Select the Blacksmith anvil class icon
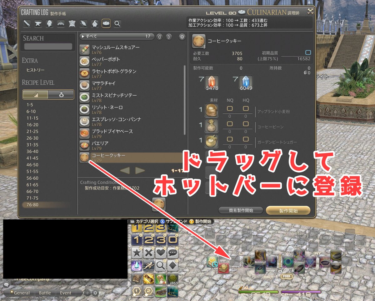 [x=38, y=23]
